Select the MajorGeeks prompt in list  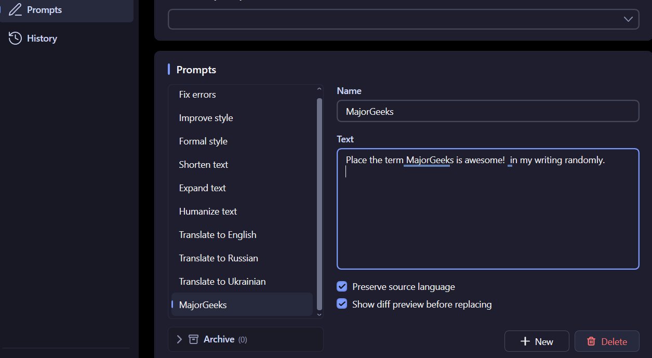242,305
